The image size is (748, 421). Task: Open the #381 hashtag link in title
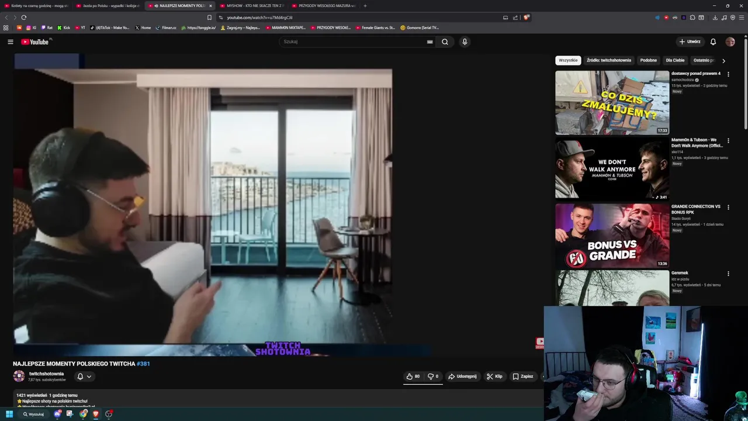coord(143,364)
